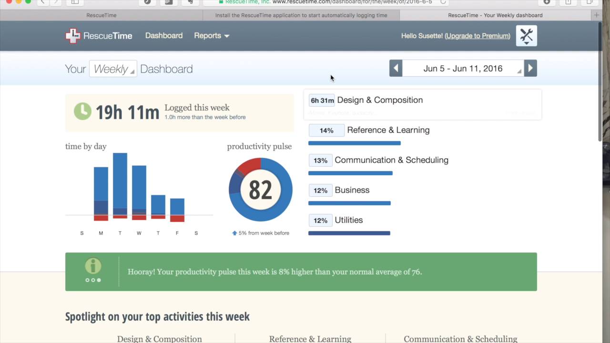Screen dimensions: 610x343
Task: Expand the Reports dropdown menu
Action: (x=212, y=36)
